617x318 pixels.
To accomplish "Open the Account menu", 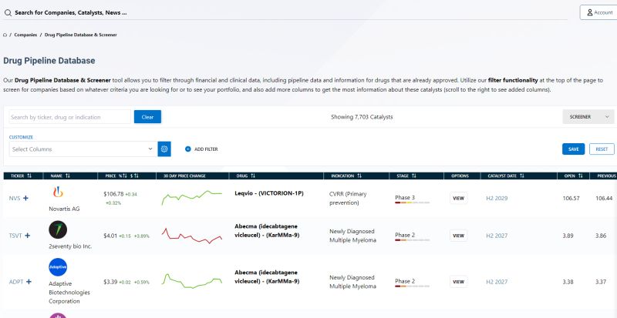I will (x=598, y=12).
